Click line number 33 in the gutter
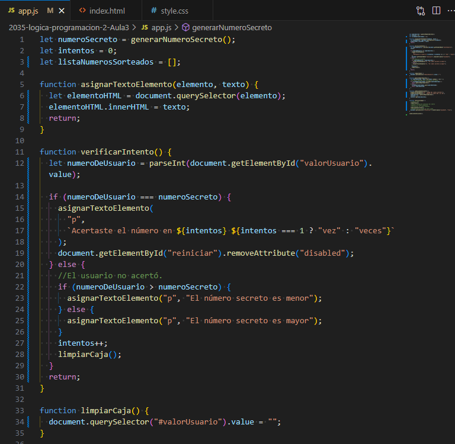455x444 pixels. point(20,411)
